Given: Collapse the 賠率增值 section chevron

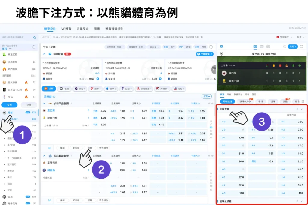Looking at the screenshot, I should (44, 54).
